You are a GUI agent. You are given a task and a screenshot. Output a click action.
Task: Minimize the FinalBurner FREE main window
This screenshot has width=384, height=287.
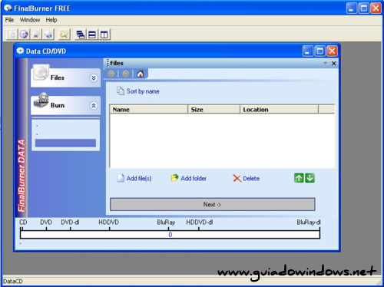[x=352, y=8]
